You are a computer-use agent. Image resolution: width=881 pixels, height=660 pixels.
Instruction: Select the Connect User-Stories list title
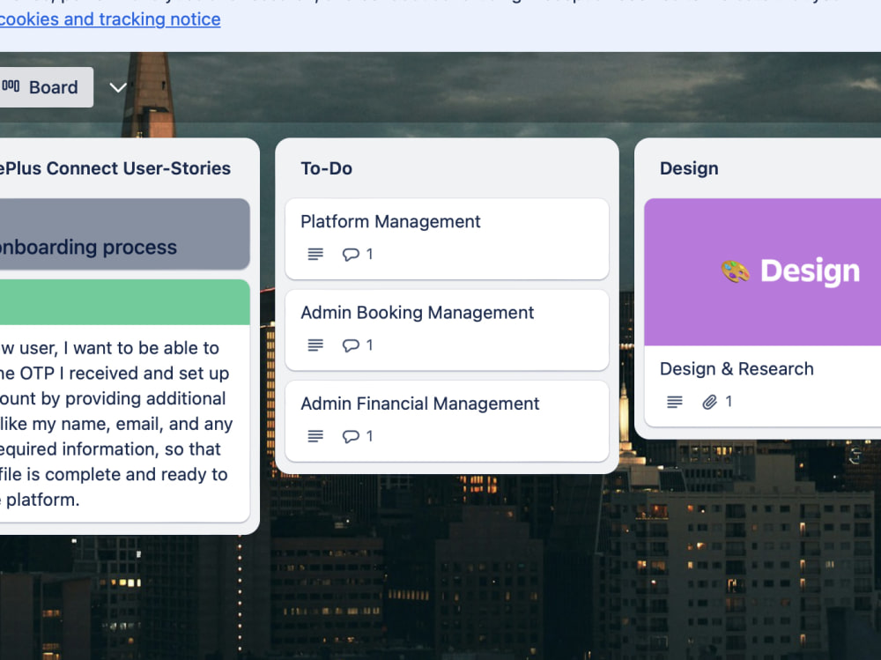pos(115,168)
